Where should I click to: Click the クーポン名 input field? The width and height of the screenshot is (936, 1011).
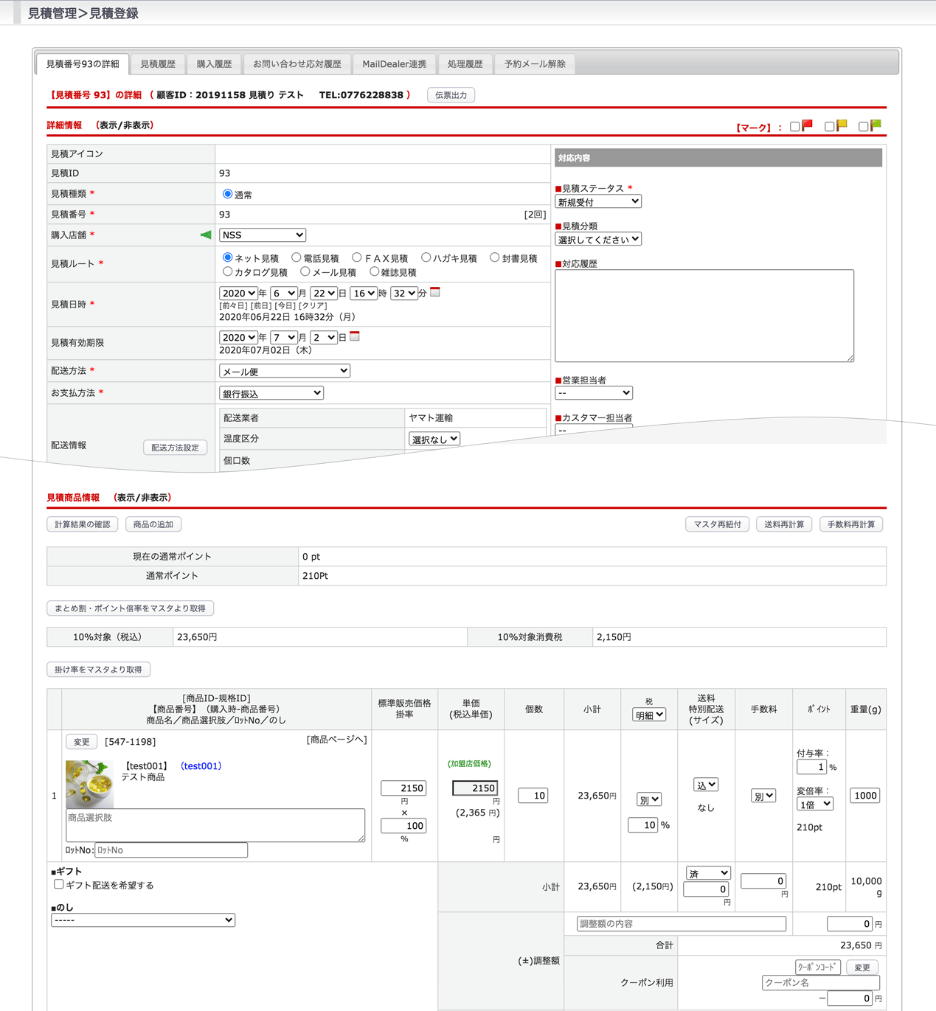pyautogui.click(x=821, y=982)
